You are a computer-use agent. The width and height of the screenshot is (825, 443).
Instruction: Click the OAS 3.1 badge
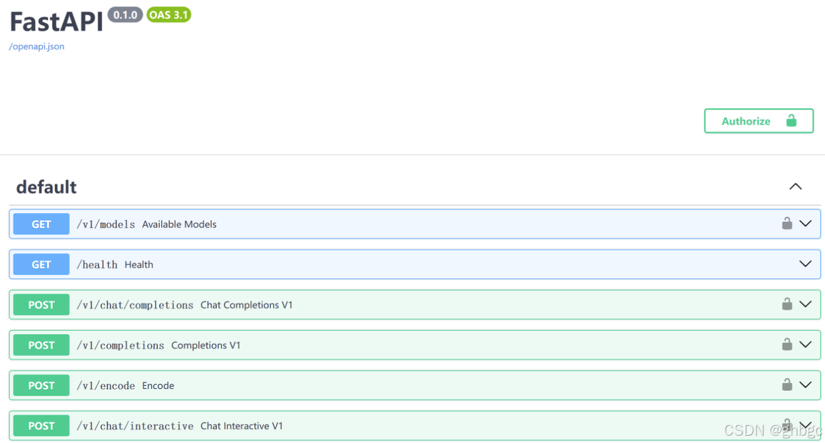pyautogui.click(x=168, y=15)
